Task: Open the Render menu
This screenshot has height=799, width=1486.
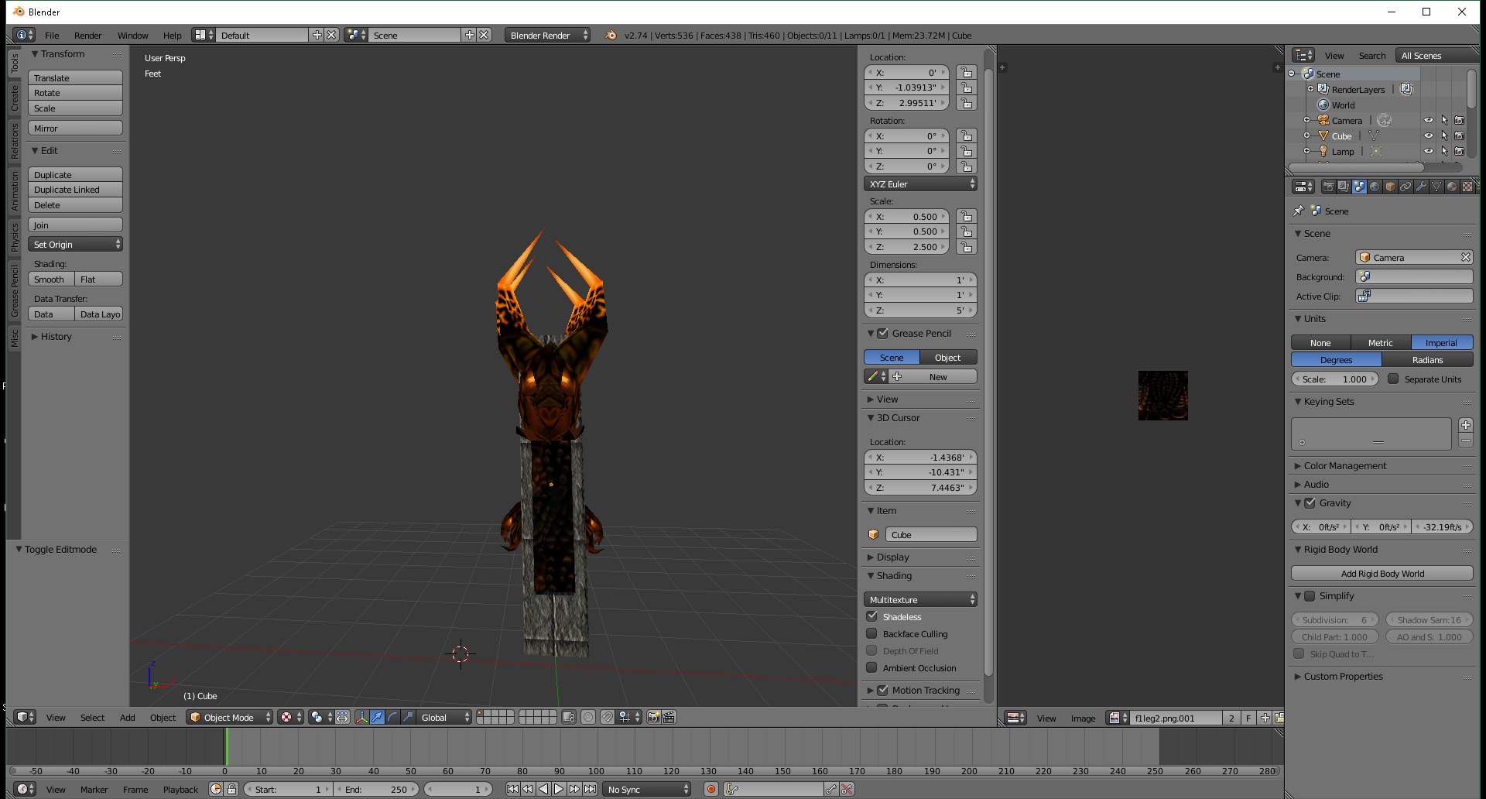Action: tap(87, 36)
